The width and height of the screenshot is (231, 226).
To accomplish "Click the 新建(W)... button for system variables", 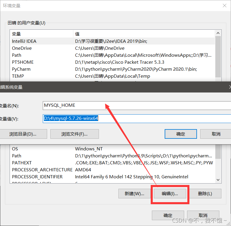I will [134, 194].
